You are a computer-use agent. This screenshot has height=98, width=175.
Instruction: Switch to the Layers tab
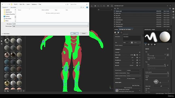point(116,29)
